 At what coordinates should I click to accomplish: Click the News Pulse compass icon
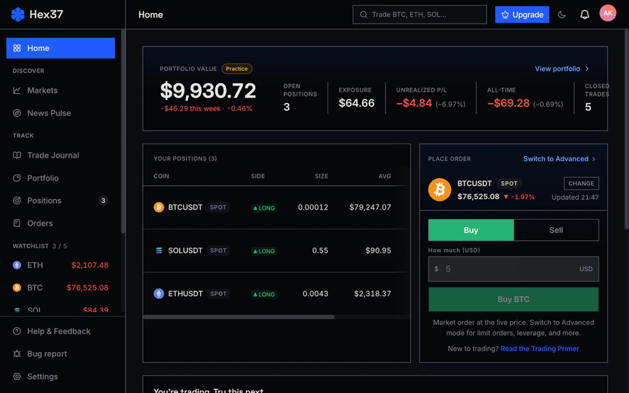[x=17, y=113]
